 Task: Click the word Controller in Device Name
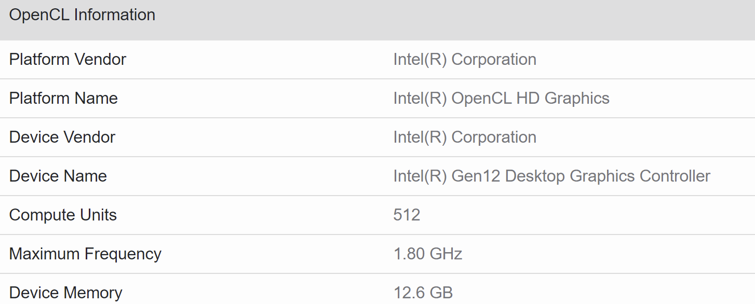675,176
